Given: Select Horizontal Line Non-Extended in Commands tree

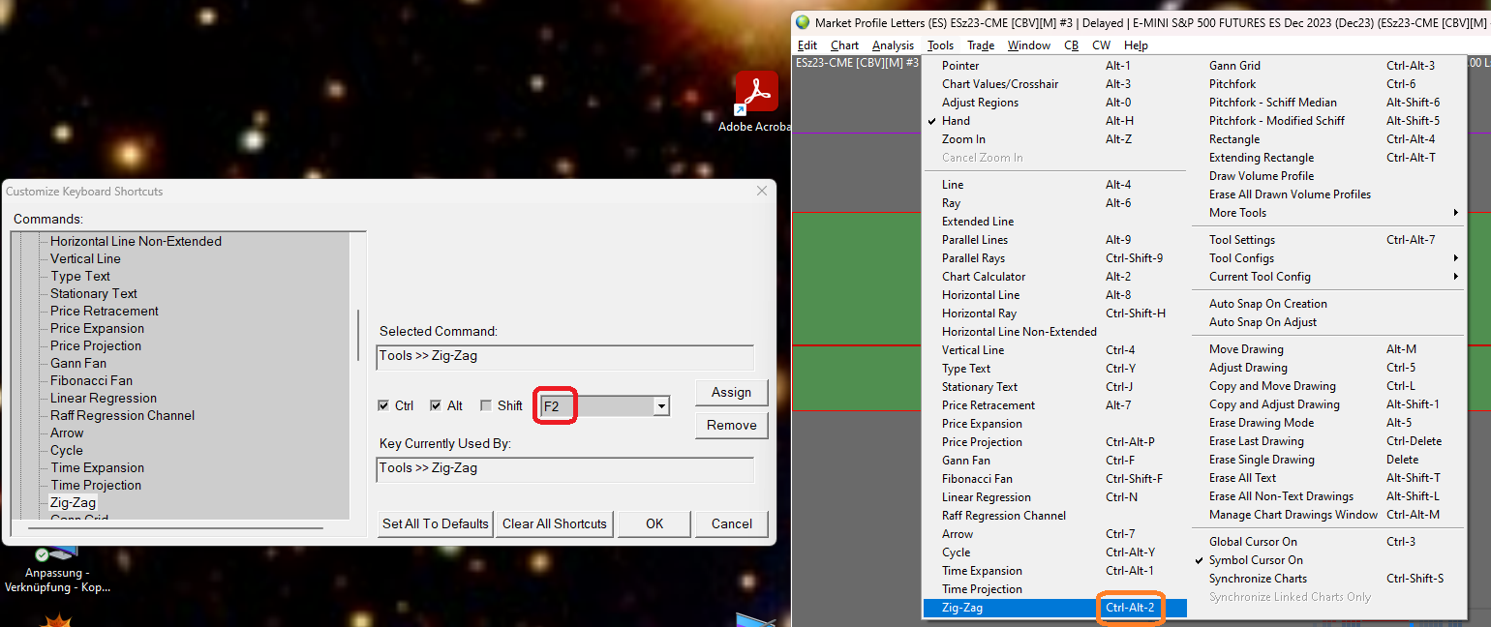Looking at the screenshot, I should point(136,241).
